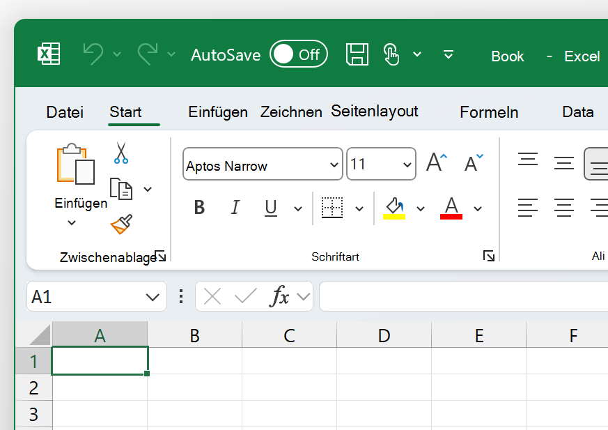Click the Touch/Mouse mode icon
Image resolution: width=608 pixels, height=430 pixels.
[x=391, y=54]
